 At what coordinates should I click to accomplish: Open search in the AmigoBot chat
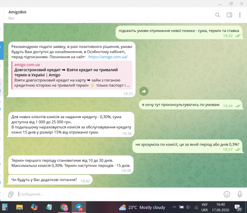click(x=217, y=15)
